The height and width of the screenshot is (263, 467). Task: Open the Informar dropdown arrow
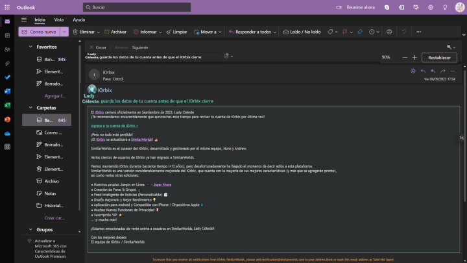[160, 32]
